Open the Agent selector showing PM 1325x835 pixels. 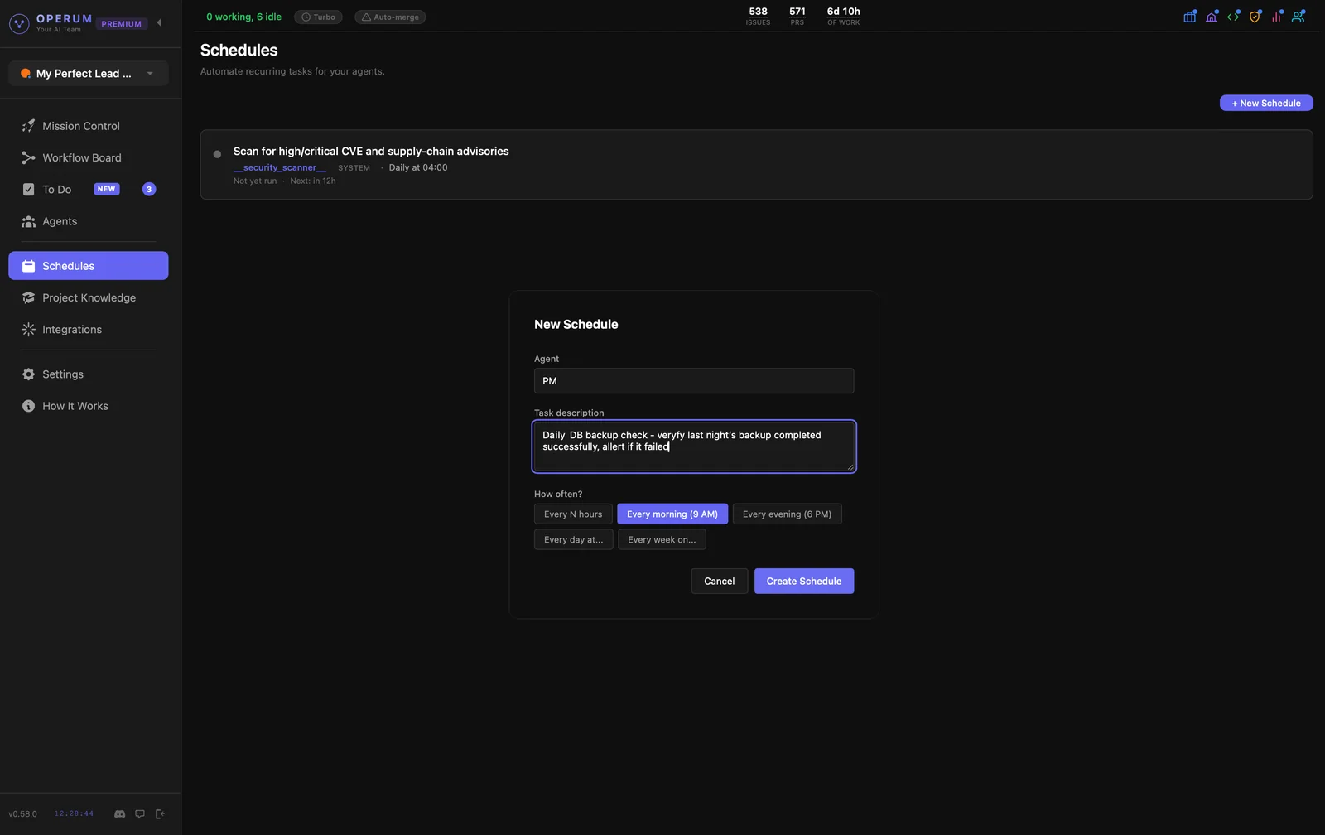[x=694, y=381]
